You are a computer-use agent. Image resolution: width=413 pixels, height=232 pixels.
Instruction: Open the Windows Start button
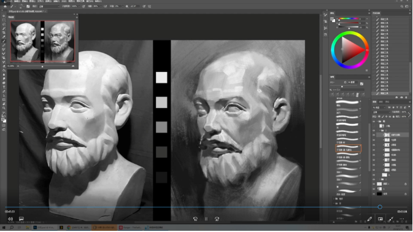point(4,228)
